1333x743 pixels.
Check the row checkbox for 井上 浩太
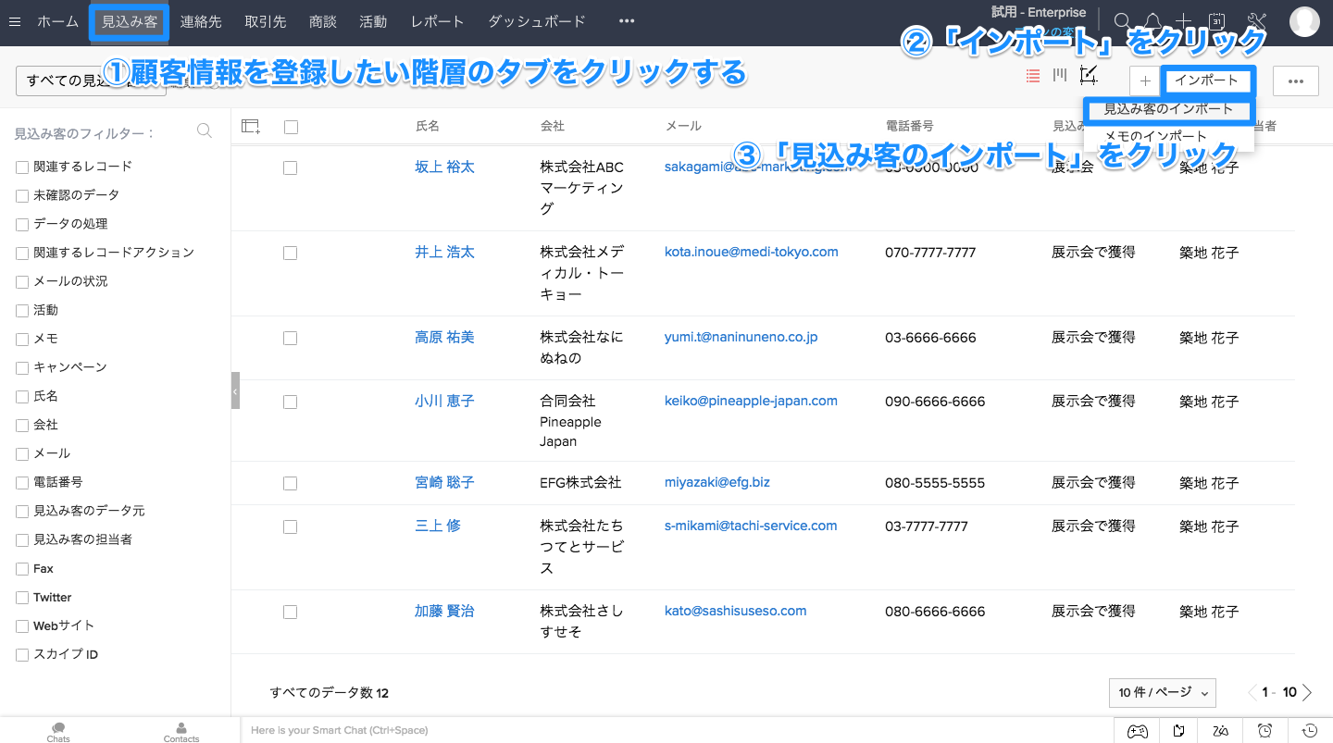[290, 253]
